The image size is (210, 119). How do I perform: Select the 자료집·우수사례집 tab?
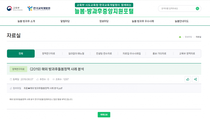132,54
